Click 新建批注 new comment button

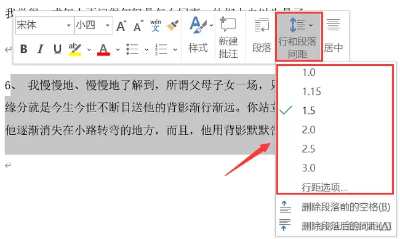click(228, 38)
